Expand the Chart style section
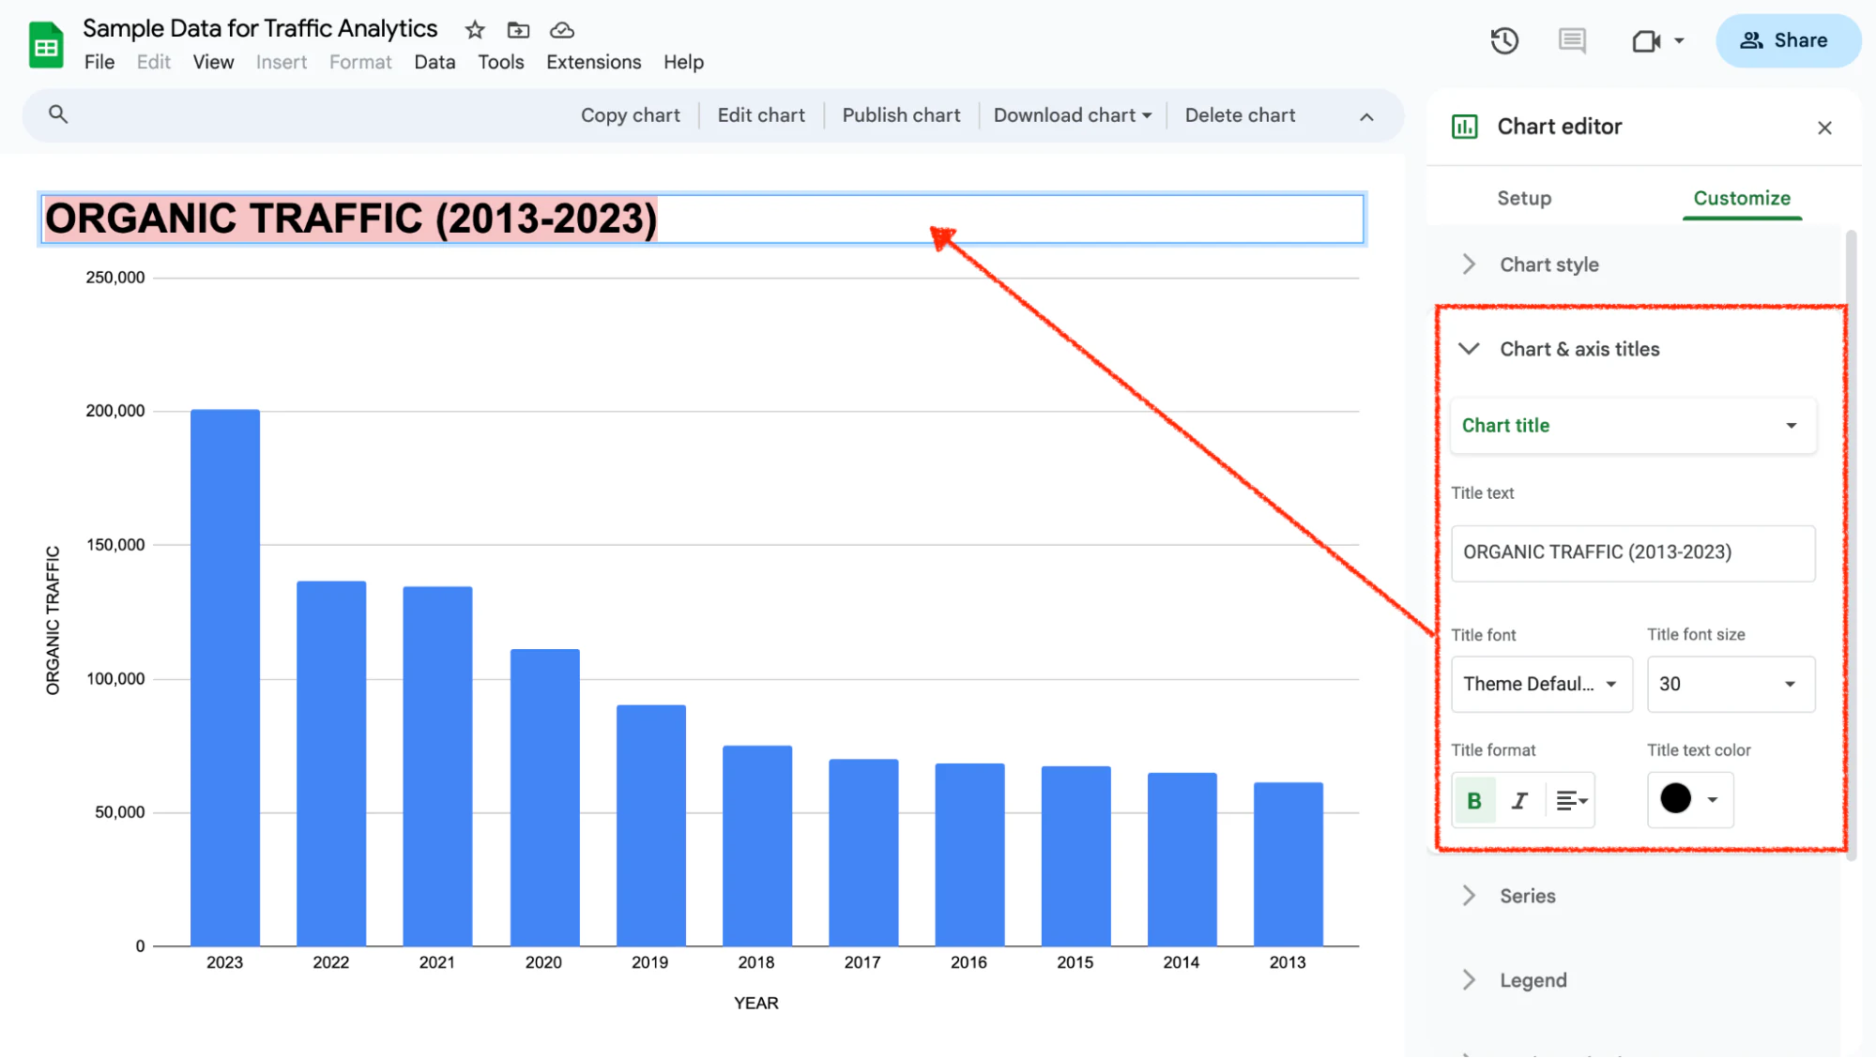This screenshot has height=1058, width=1876. 1548,264
